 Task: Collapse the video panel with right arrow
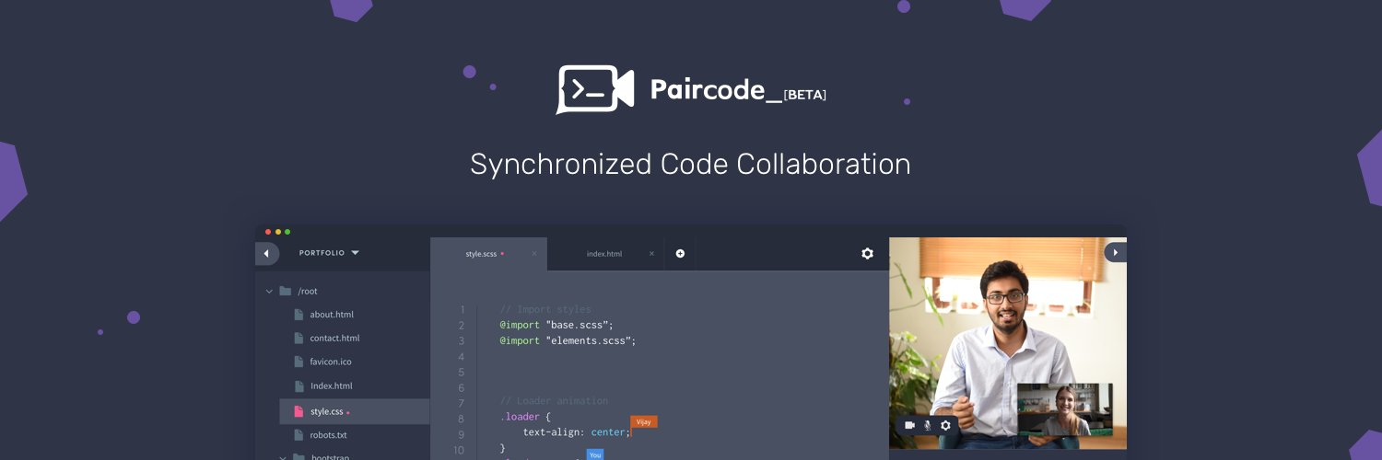[x=1115, y=252]
